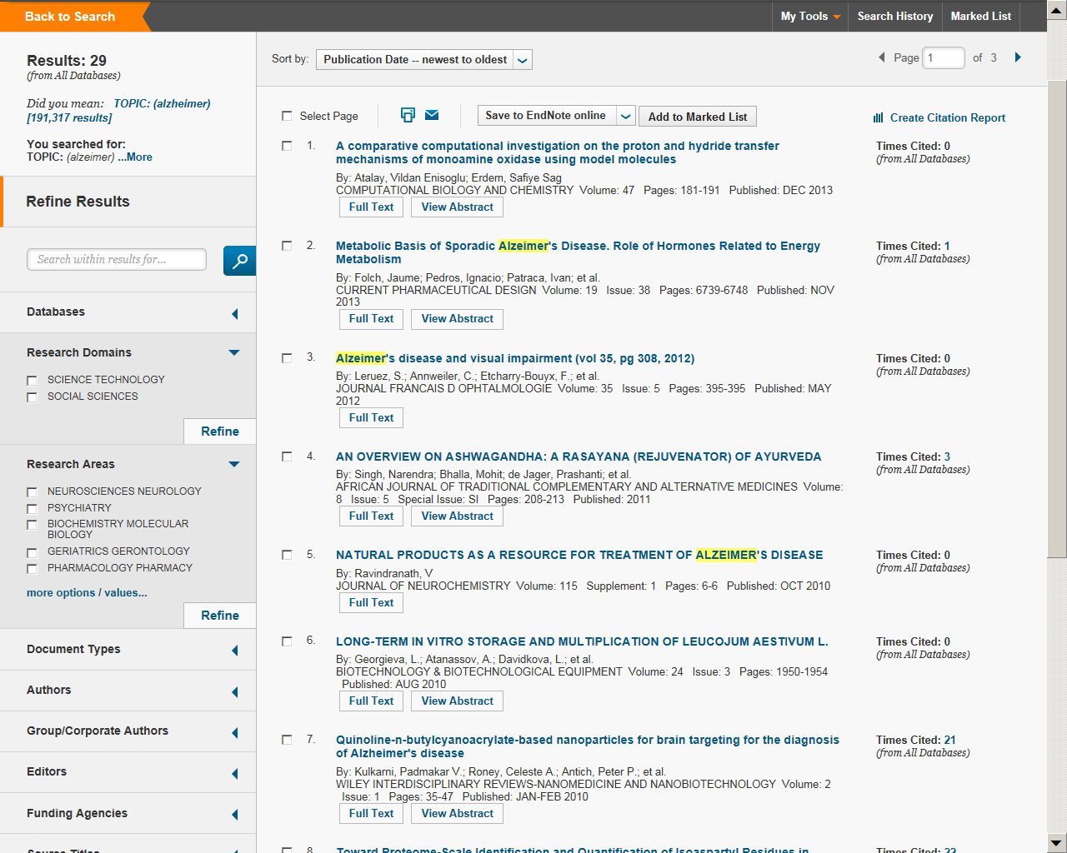Click Refine under Research Areas
1067x853 pixels.
coord(220,616)
